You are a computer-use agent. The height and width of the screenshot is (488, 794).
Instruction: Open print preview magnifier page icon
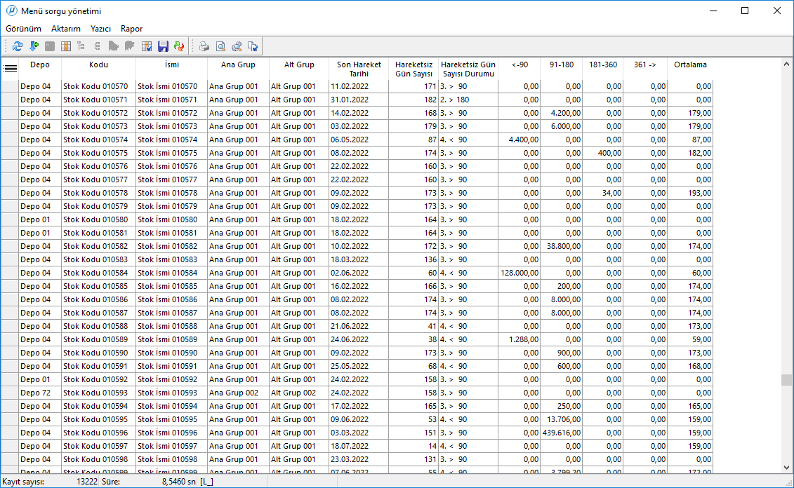[220, 46]
